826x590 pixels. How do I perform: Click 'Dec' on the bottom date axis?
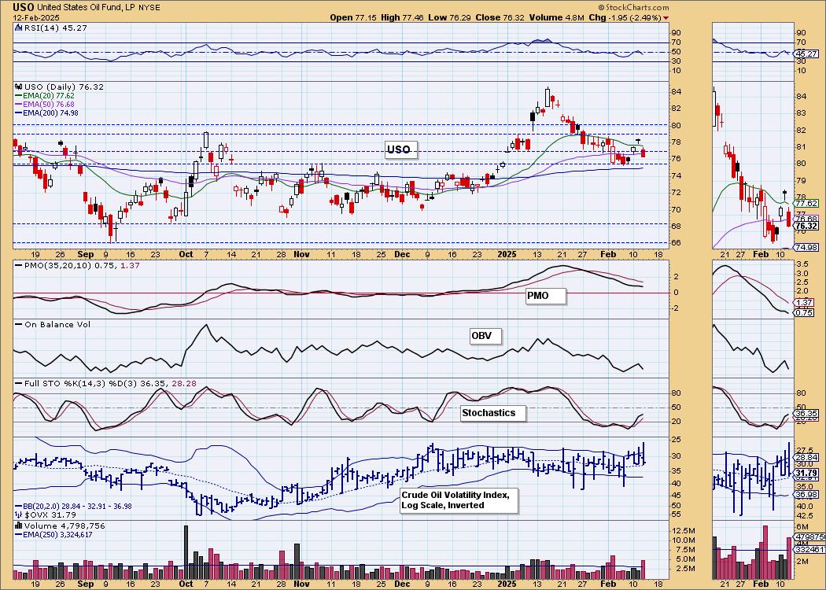[x=402, y=584]
